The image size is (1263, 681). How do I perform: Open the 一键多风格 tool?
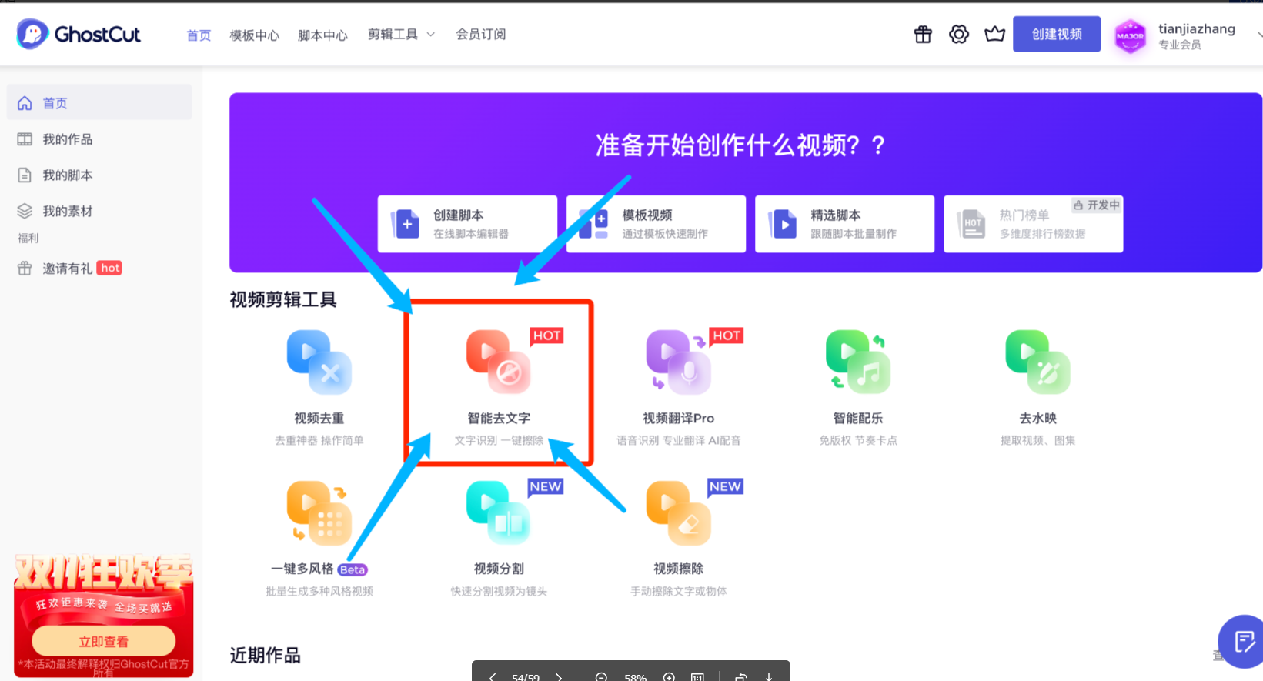coord(319,539)
